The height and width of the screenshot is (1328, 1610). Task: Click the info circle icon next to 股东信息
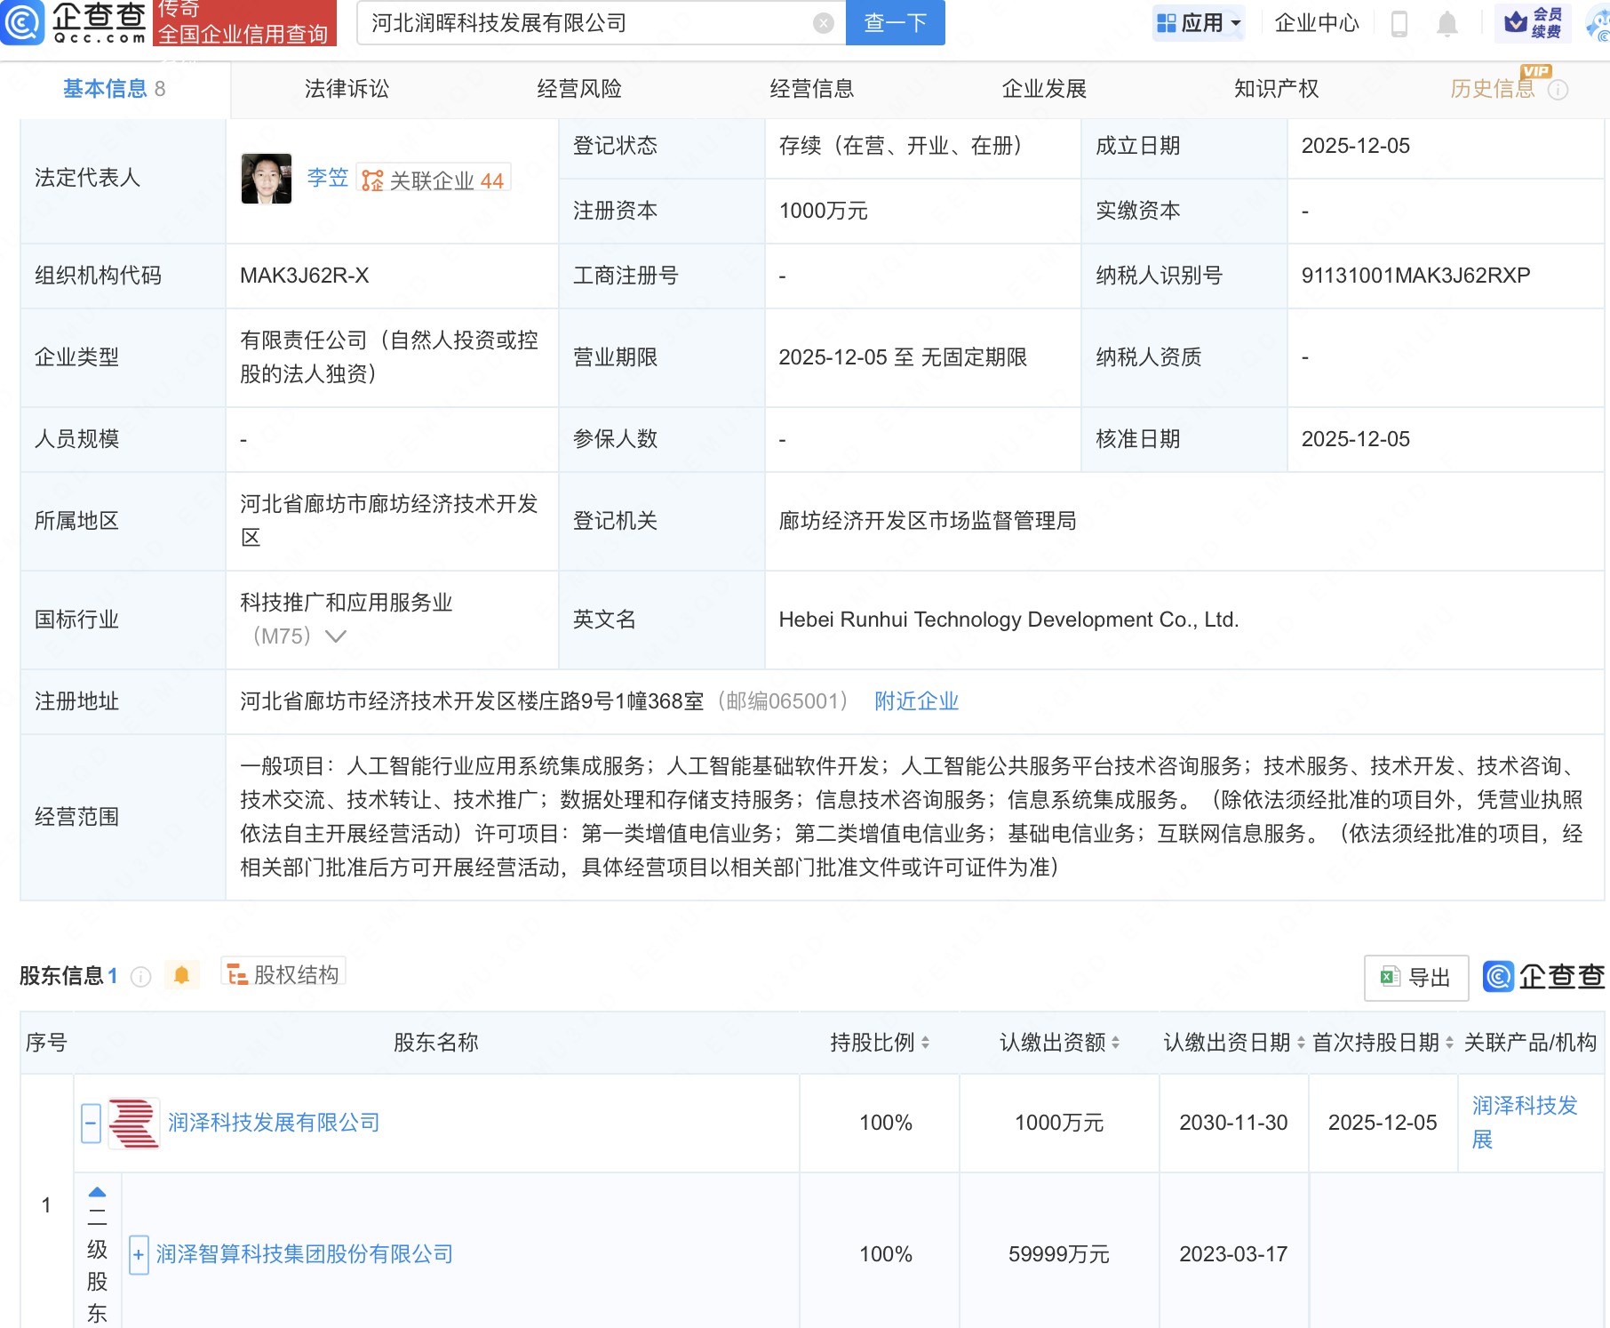click(x=140, y=977)
